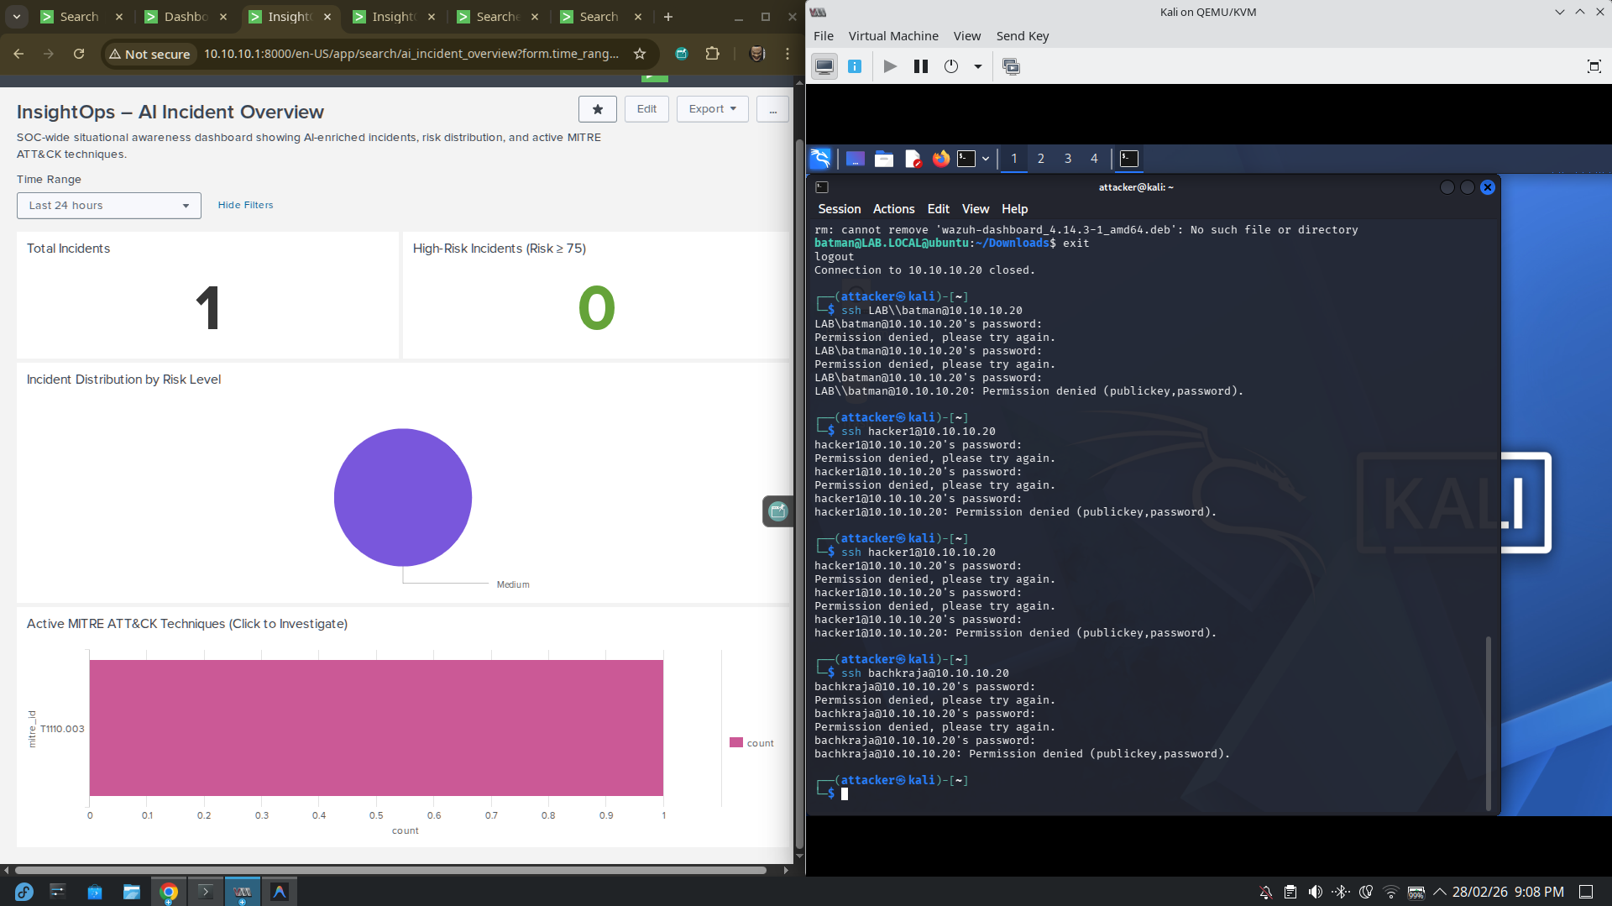Launch text editor from Kali panel

913,158
